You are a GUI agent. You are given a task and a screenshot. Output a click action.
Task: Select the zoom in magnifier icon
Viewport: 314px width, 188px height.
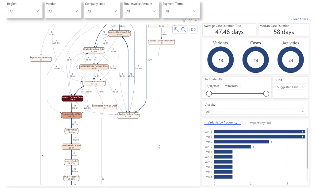pyautogui.click(x=176, y=29)
